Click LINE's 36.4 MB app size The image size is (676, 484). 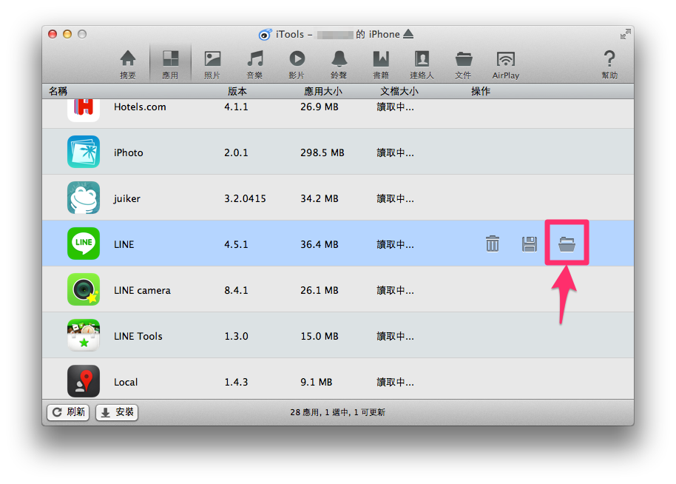tap(319, 244)
